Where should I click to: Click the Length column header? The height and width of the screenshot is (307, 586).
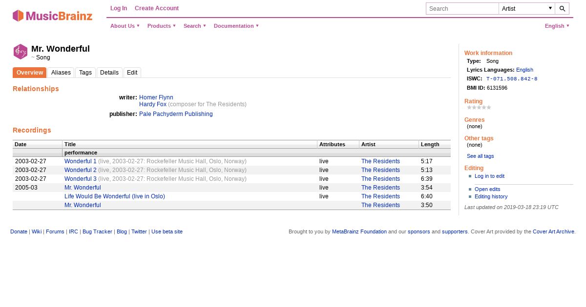tap(435, 144)
